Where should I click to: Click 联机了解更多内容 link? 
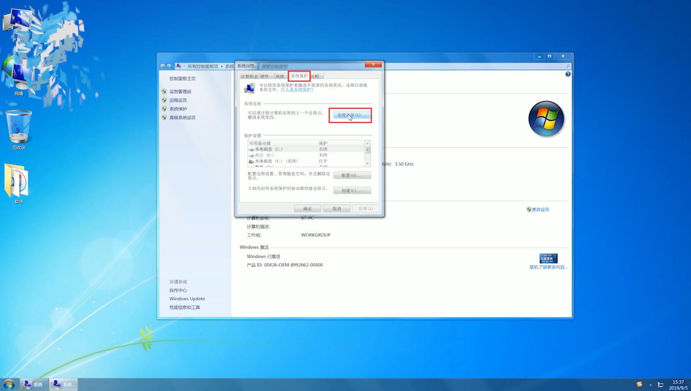click(548, 267)
